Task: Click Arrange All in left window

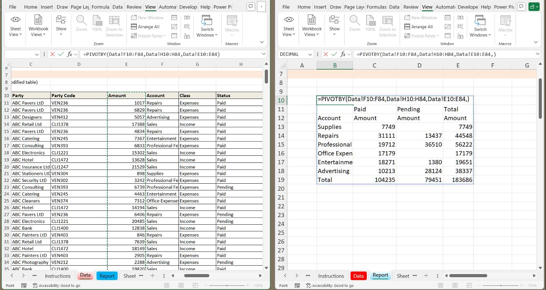Action: click(x=145, y=27)
